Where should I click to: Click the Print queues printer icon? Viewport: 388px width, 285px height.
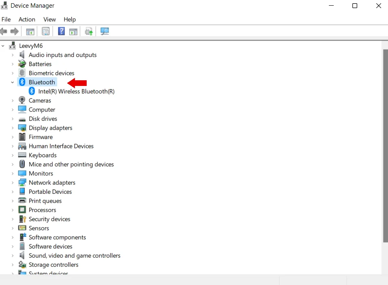coord(22,201)
